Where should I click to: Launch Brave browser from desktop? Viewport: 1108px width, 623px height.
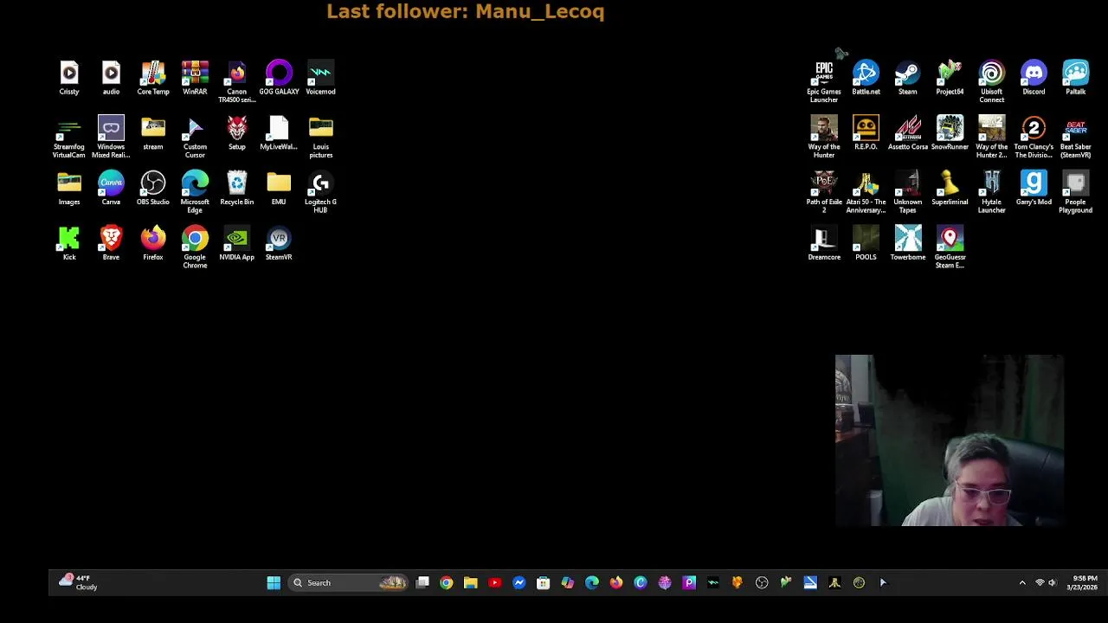click(x=111, y=244)
